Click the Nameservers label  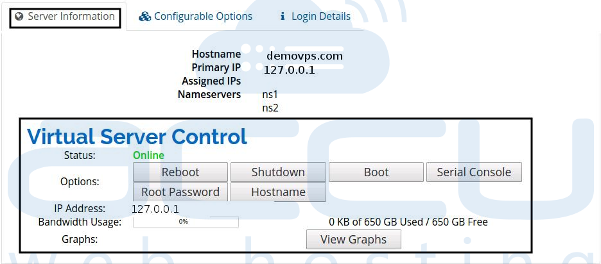tap(209, 94)
